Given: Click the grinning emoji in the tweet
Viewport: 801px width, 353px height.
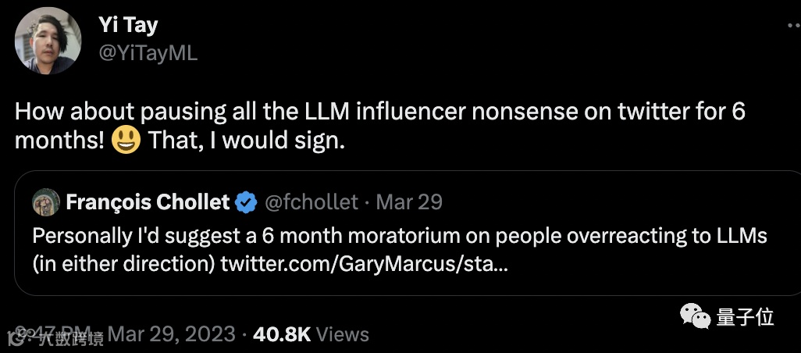Looking at the screenshot, I should [126, 141].
